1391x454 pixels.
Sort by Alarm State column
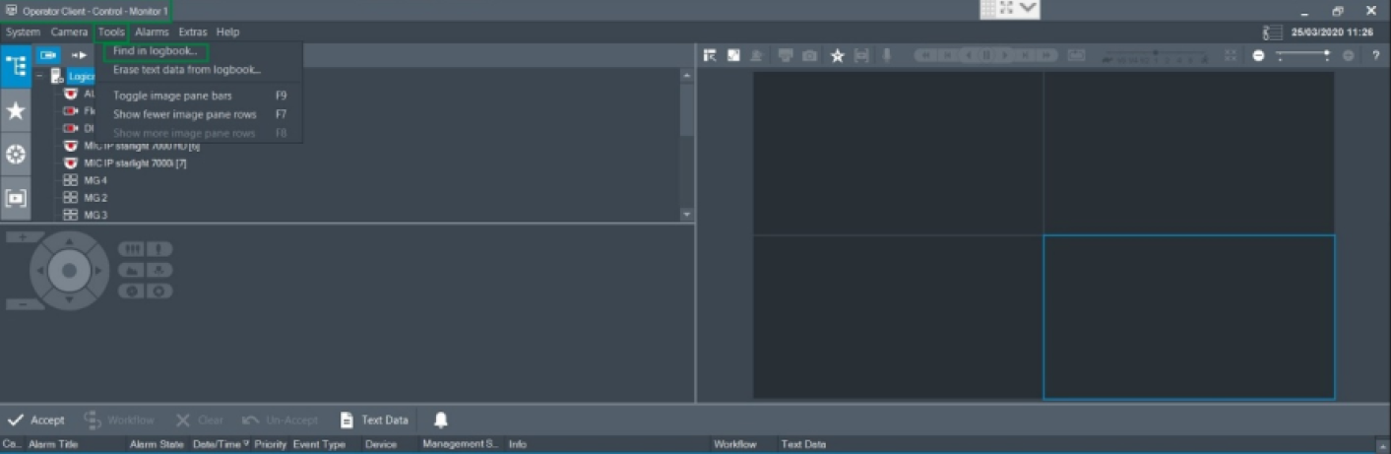pos(157,444)
